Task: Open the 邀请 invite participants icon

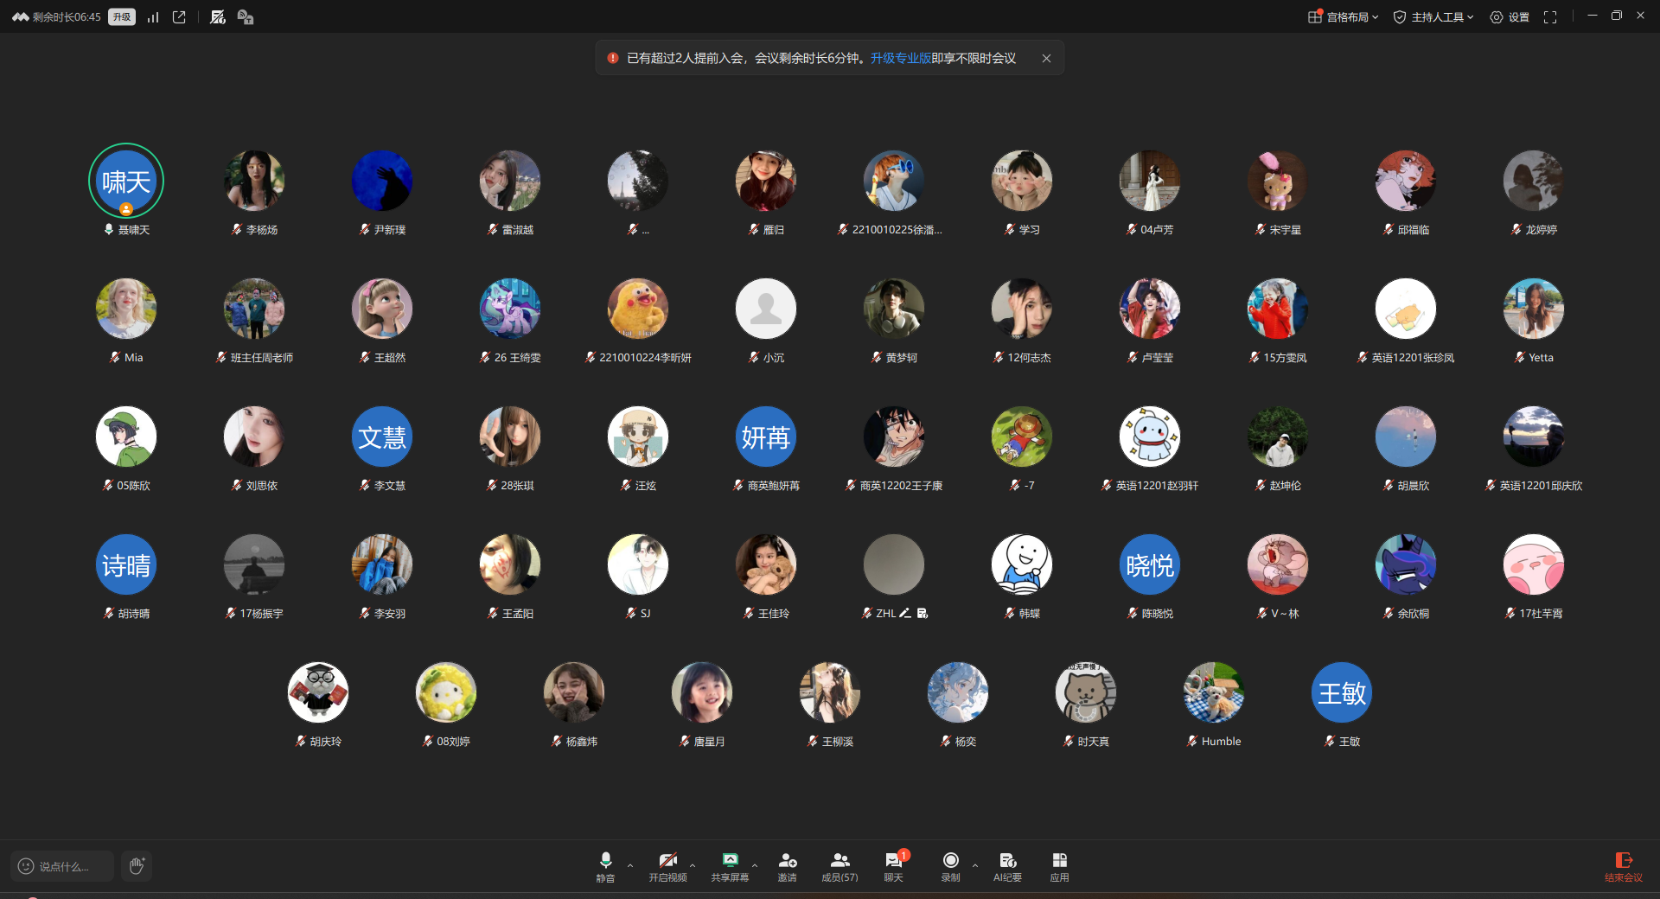Action: [x=787, y=865]
